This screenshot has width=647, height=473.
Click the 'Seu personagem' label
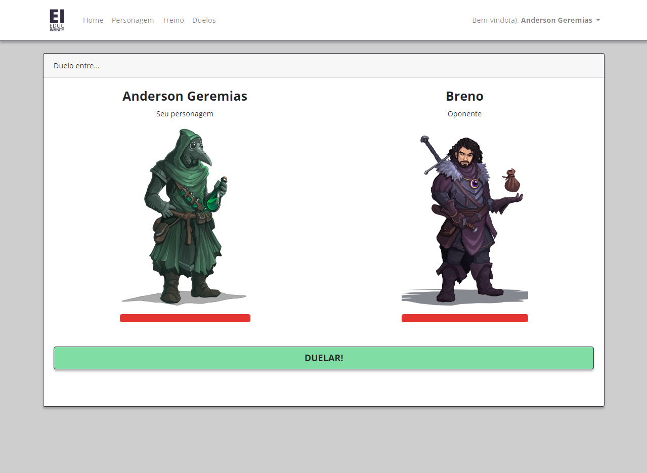pyautogui.click(x=185, y=113)
